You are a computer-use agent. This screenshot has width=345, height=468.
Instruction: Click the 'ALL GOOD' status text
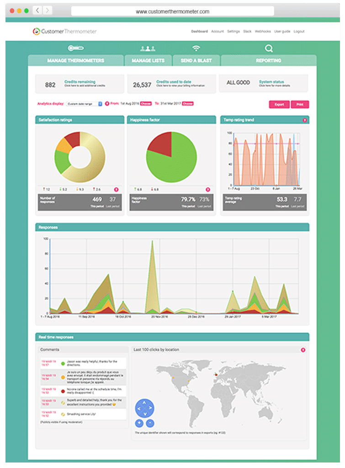pyautogui.click(x=238, y=83)
